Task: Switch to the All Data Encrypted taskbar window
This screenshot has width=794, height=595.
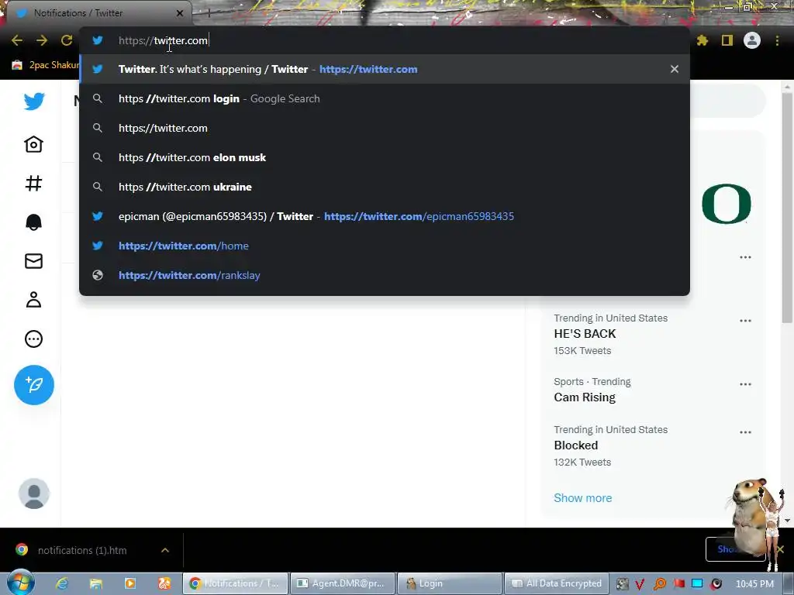Action: 555,583
